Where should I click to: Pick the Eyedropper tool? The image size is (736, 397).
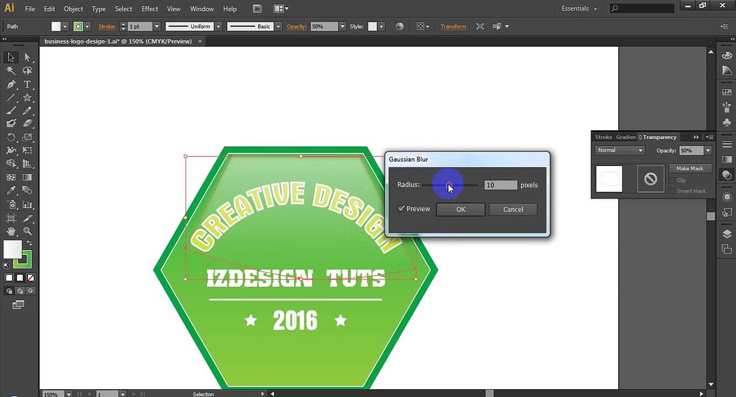(x=11, y=191)
